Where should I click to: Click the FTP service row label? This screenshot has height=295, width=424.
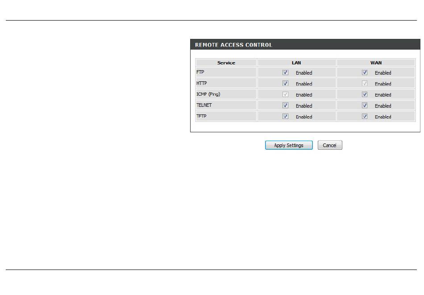pyautogui.click(x=200, y=72)
